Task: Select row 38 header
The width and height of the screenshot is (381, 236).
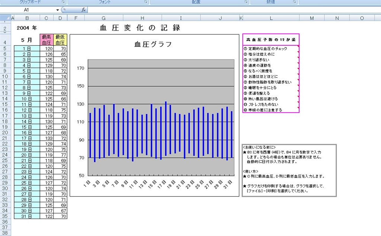Action: click(5, 233)
